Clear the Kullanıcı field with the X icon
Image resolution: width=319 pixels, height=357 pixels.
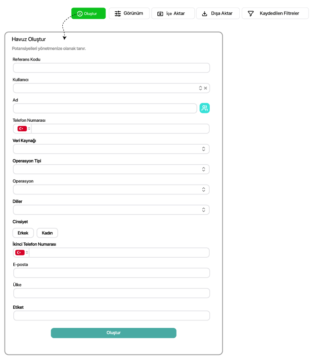point(206,88)
